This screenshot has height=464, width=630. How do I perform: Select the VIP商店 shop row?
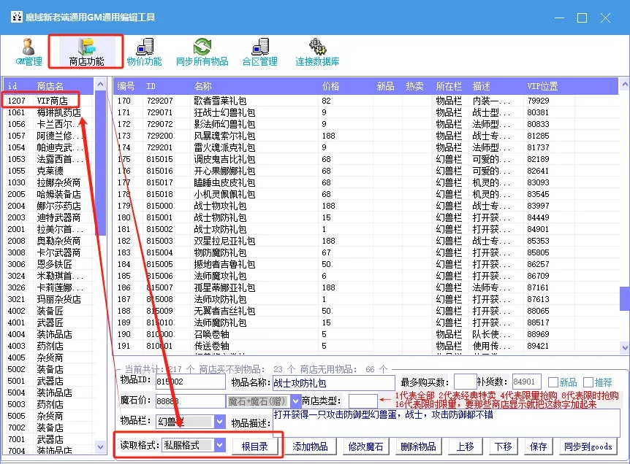click(48, 101)
